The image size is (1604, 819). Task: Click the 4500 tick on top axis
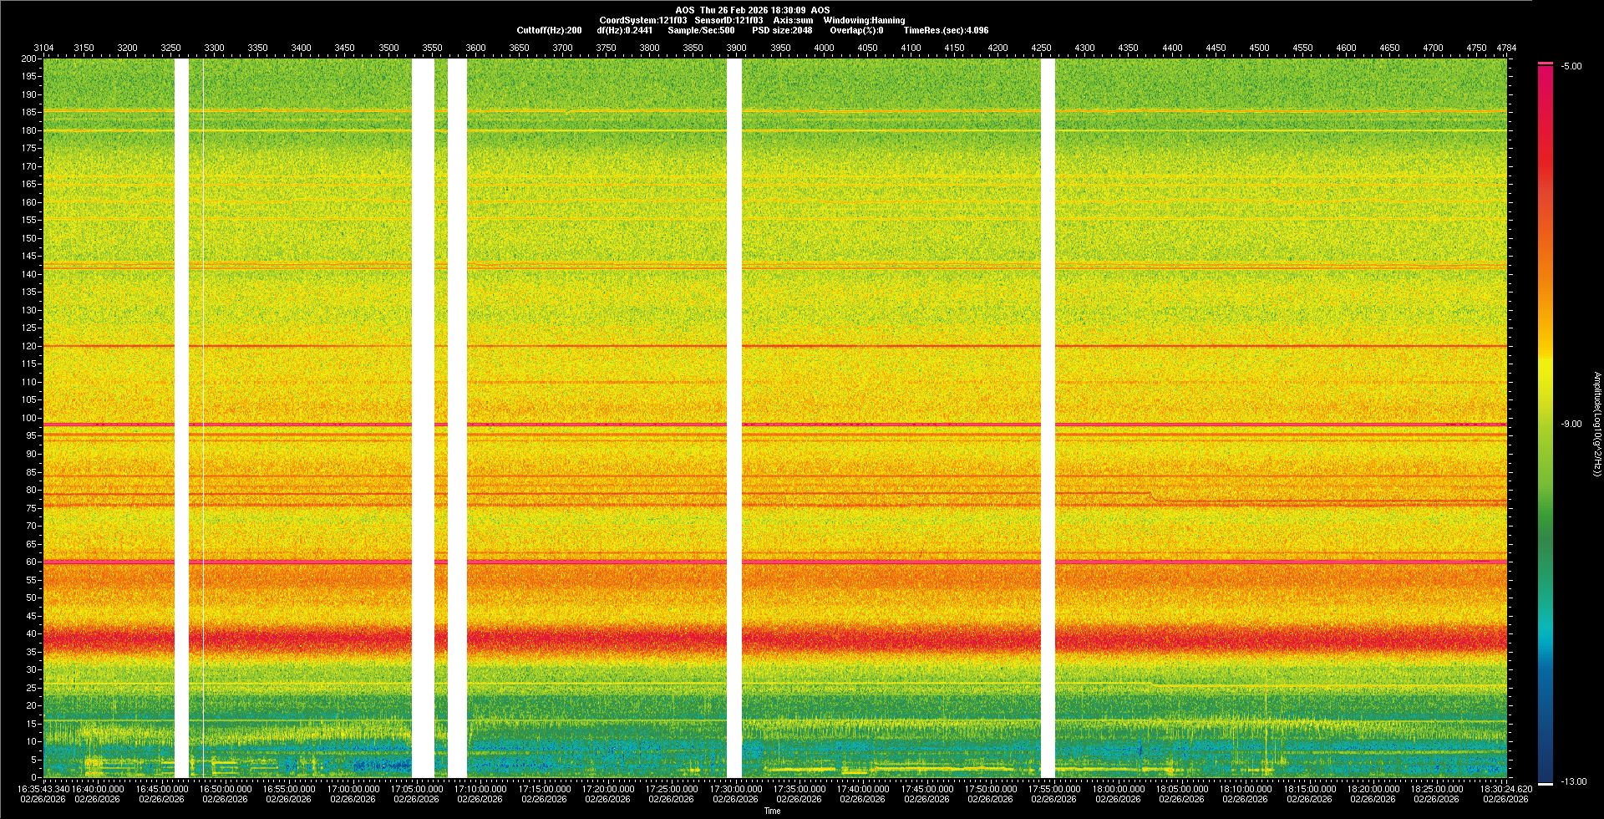click(1259, 48)
